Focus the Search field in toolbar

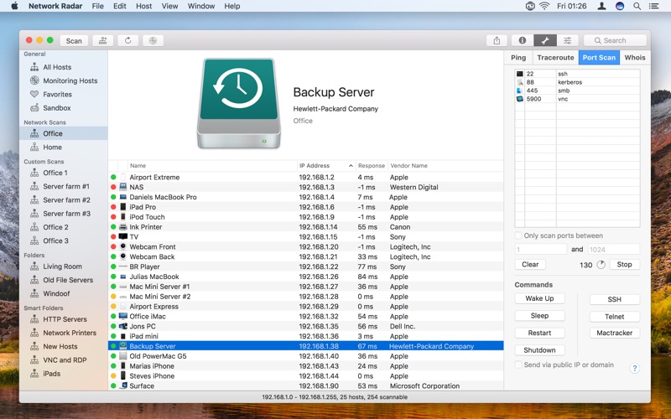click(x=616, y=40)
